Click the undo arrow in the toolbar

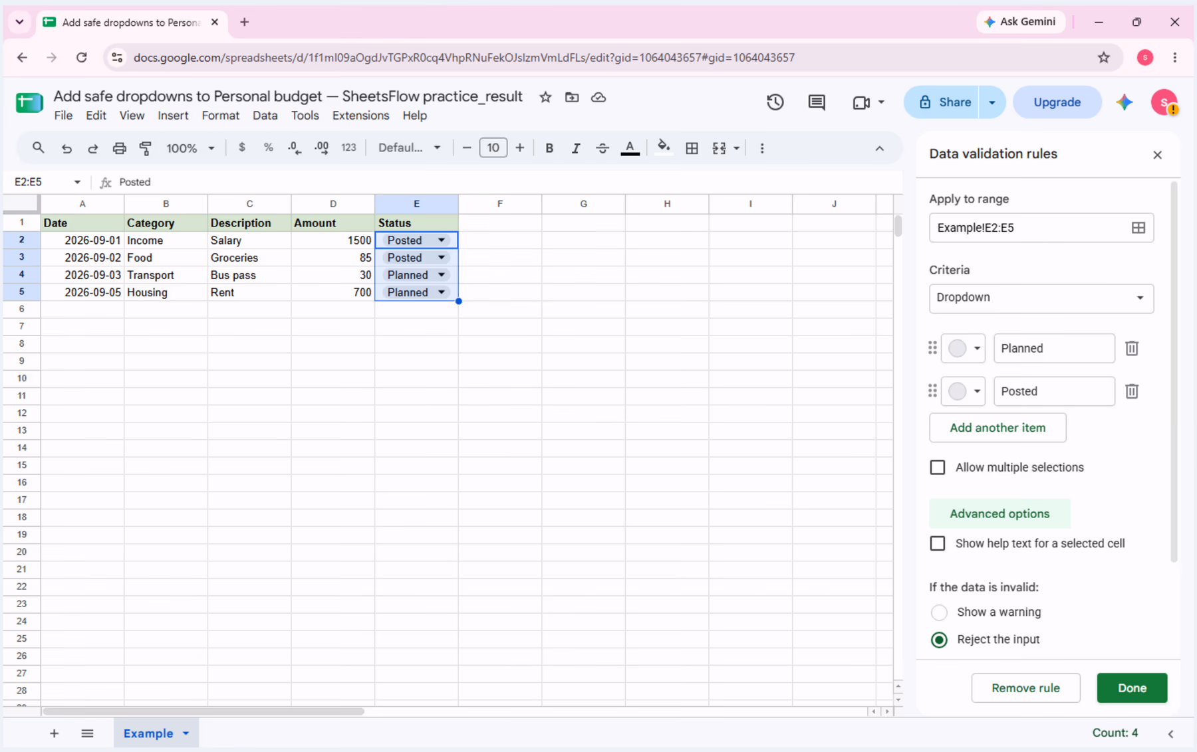pyautogui.click(x=66, y=148)
